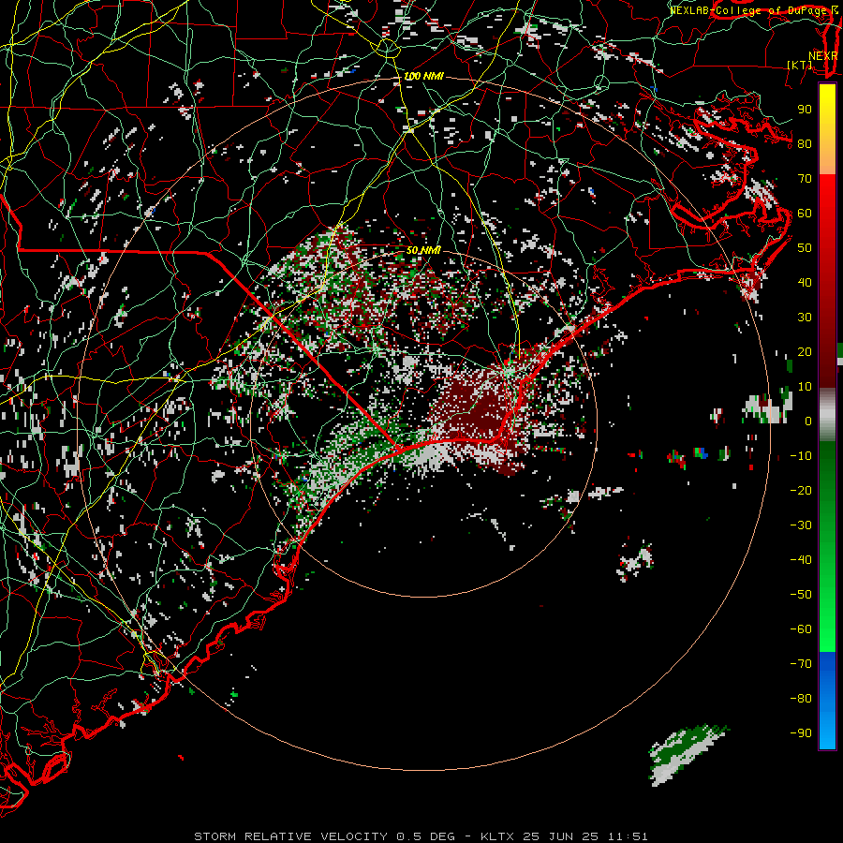
Task: Click the Storm Relative Velocity KLTX caption
Action: pyautogui.click(x=421, y=836)
